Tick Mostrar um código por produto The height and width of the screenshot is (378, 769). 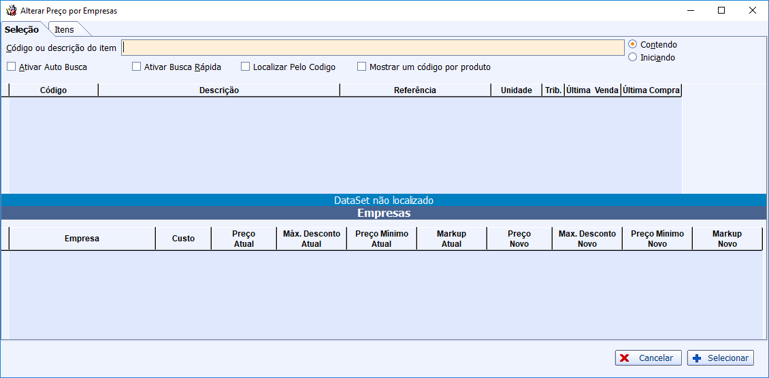362,67
